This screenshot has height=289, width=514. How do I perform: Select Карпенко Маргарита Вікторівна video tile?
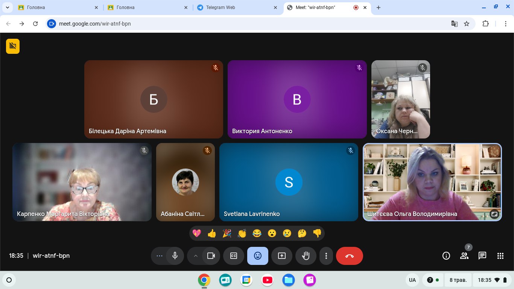point(82,182)
